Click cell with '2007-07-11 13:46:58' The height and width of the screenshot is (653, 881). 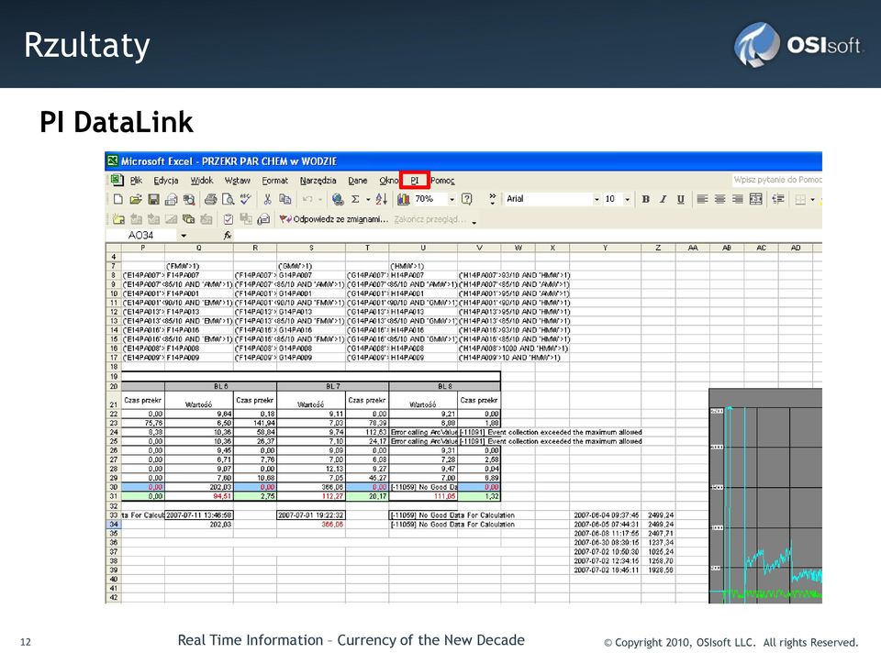(x=199, y=515)
